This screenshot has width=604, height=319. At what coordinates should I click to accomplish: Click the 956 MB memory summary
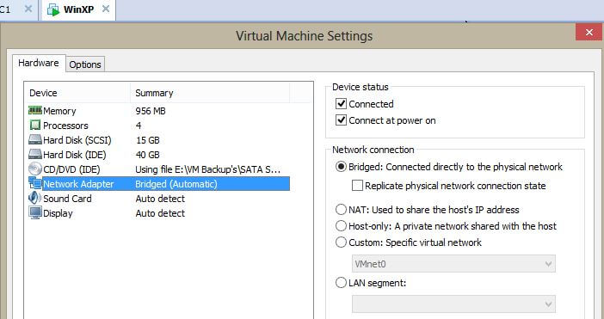click(x=151, y=111)
